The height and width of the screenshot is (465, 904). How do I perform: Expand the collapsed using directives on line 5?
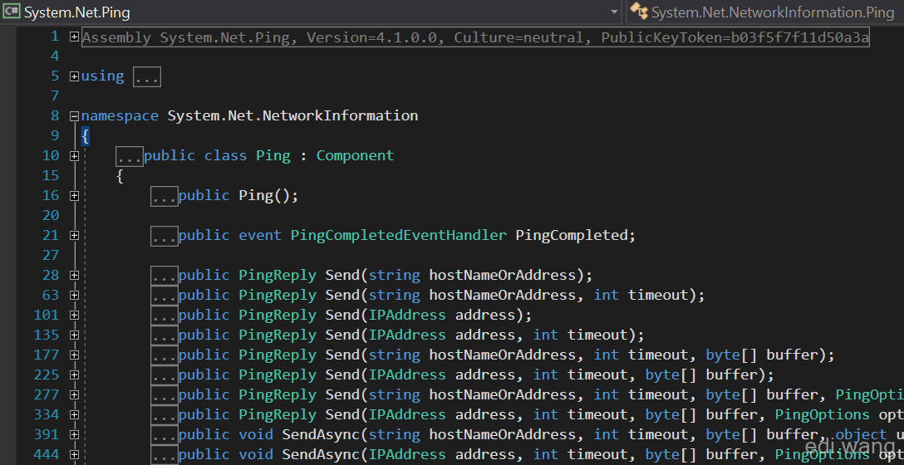74,76
